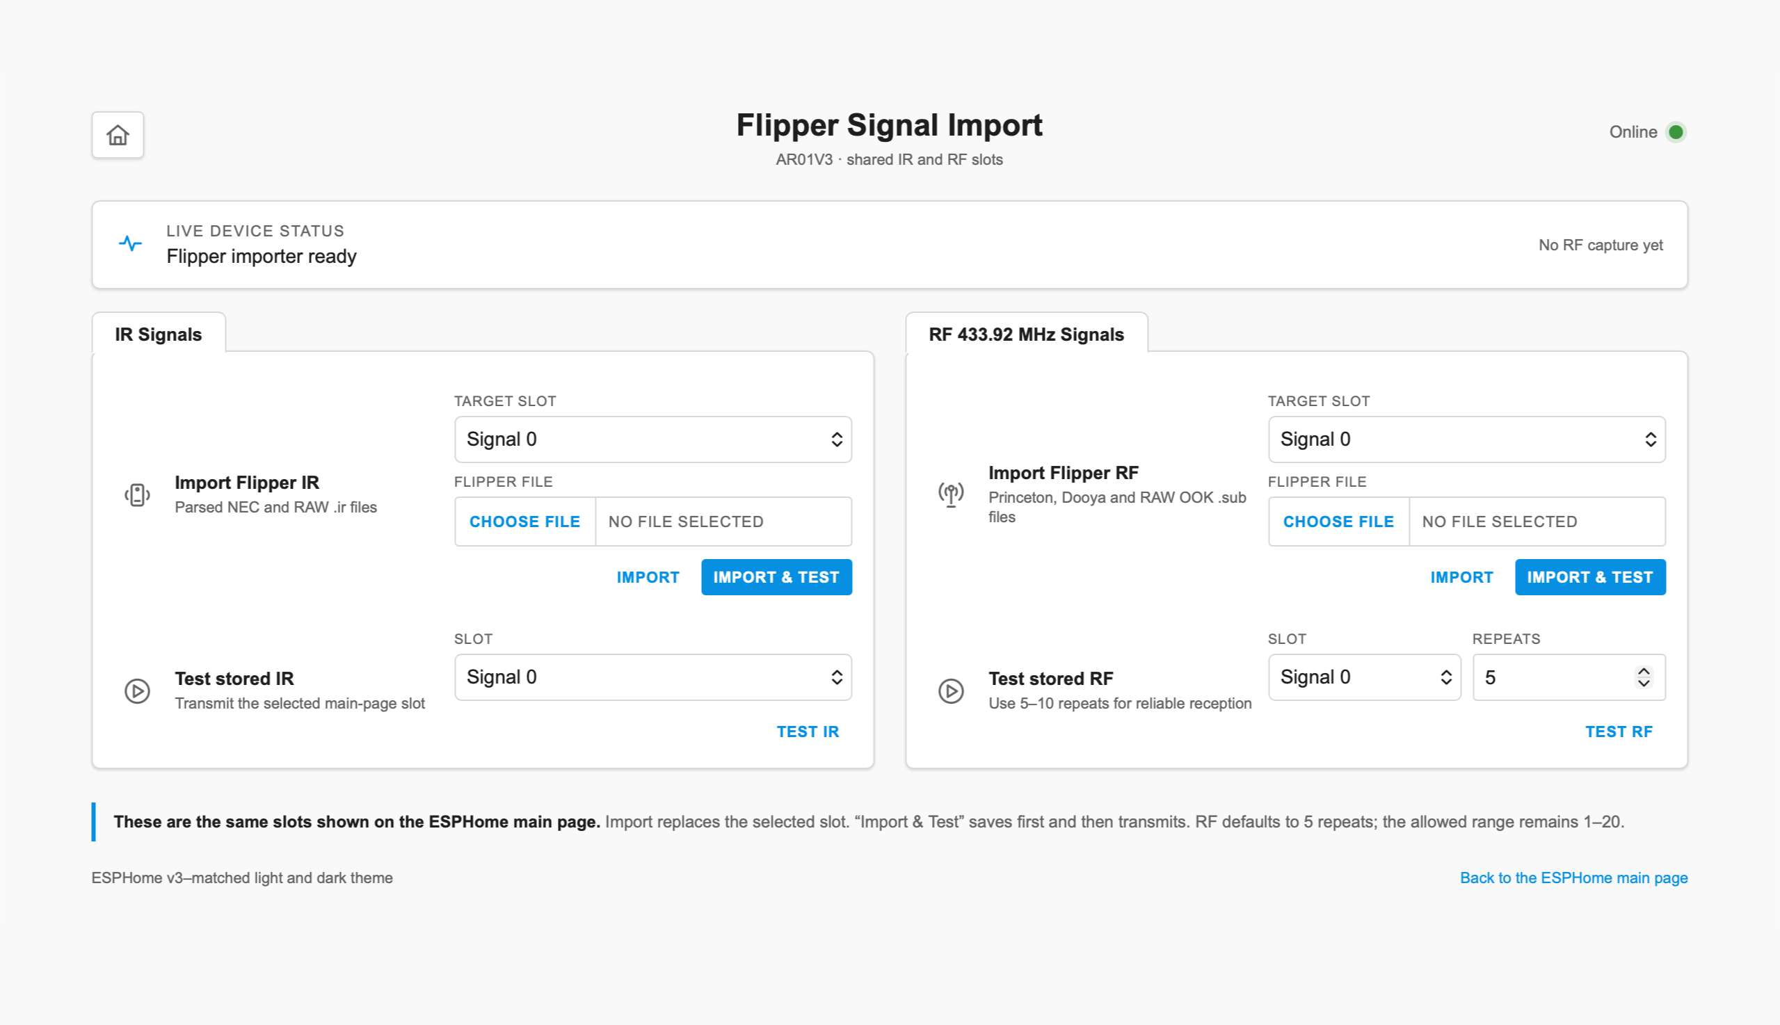1780x1025 pixels.
Task: Open the Test stored RF Slot dropdown
Action: click(x=1365, y=677)
